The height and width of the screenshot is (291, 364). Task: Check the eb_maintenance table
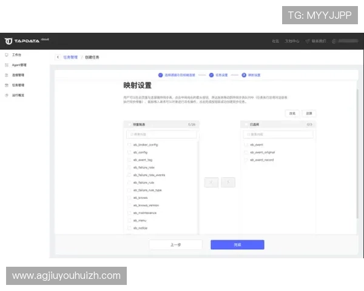[x=129, y=213]
